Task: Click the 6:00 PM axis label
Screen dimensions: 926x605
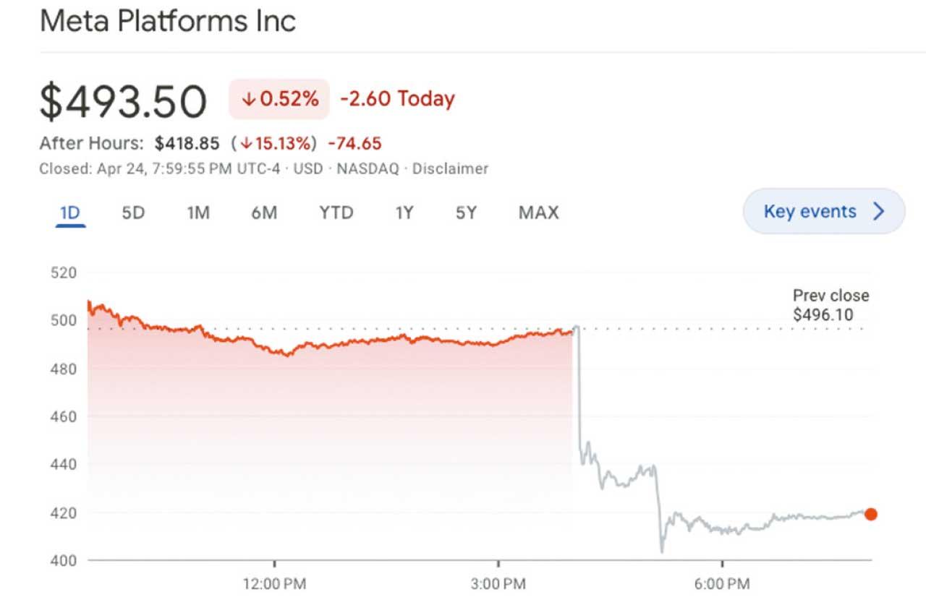Action: tap(722, 583)
